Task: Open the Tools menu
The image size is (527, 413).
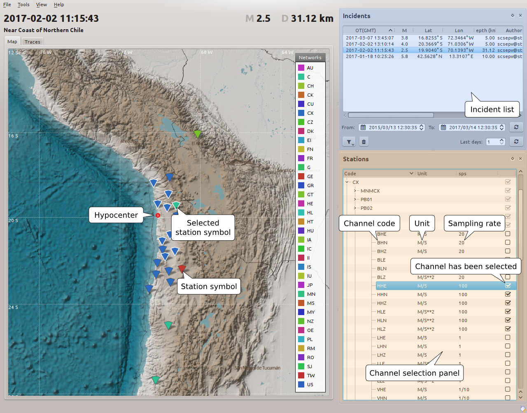Action: point(23,5)
